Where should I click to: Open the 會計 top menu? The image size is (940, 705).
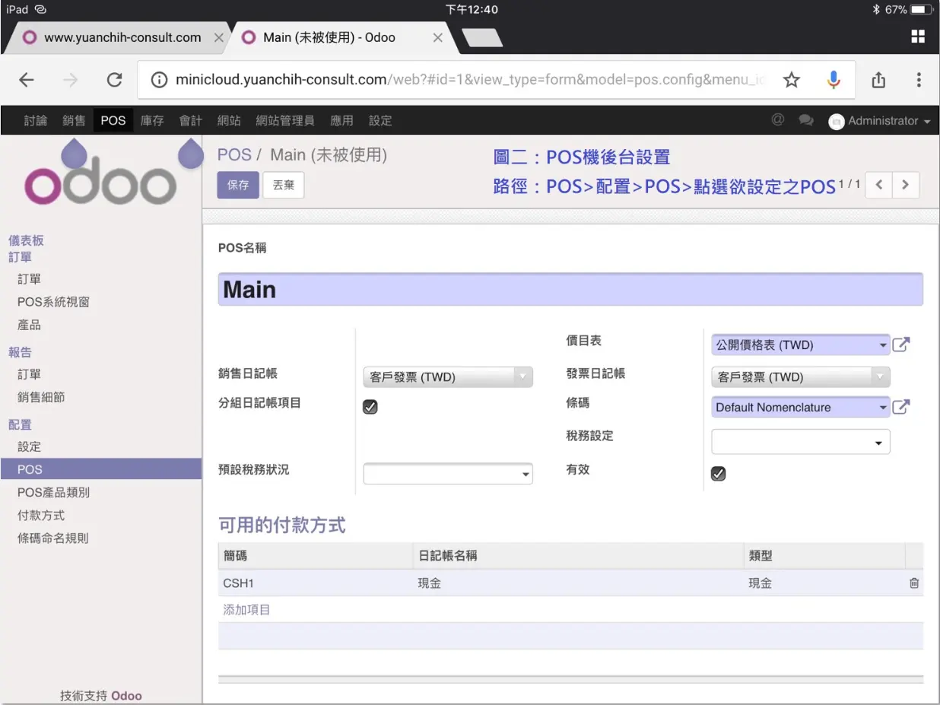click(x=191, y=120)
